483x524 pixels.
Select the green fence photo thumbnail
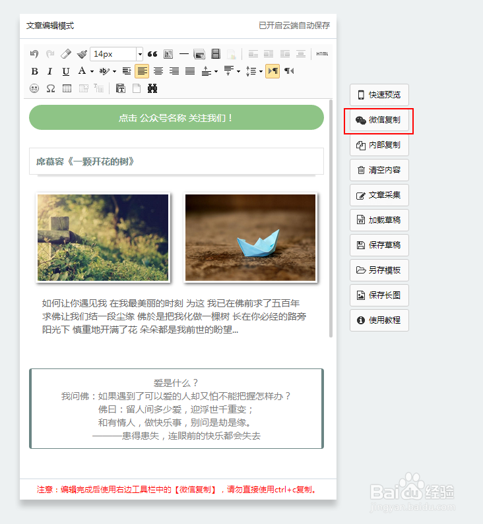103,237
